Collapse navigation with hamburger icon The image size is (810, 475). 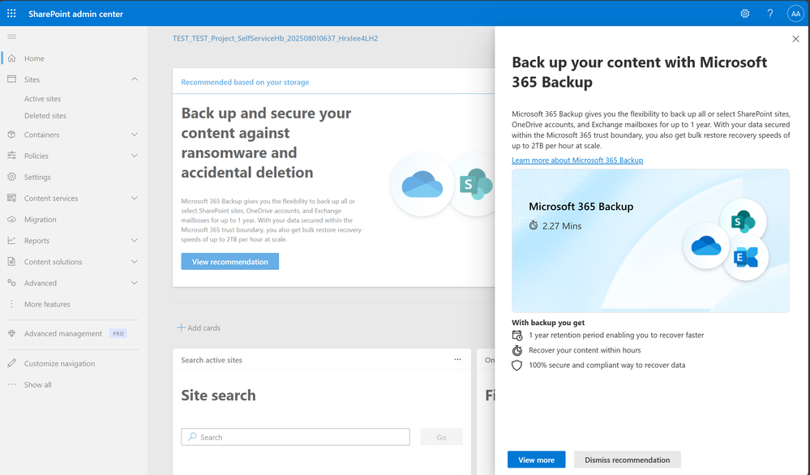pyautogui.click(x=11, y=36)
